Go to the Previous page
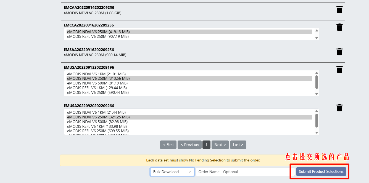Viewport: 369px width, 183px height. pos(189,145)
